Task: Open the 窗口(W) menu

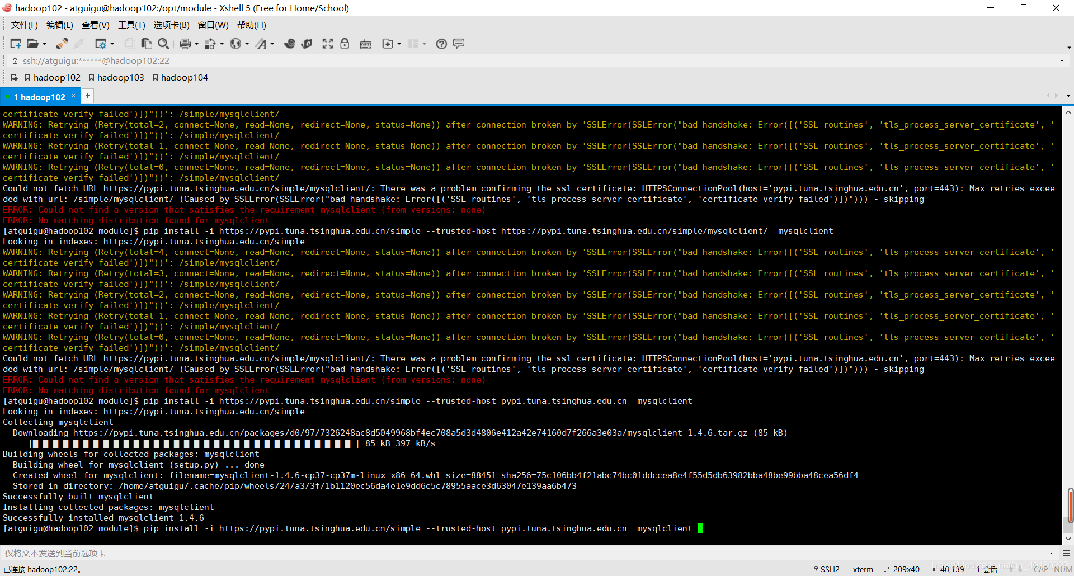Action: click(213, 25)
